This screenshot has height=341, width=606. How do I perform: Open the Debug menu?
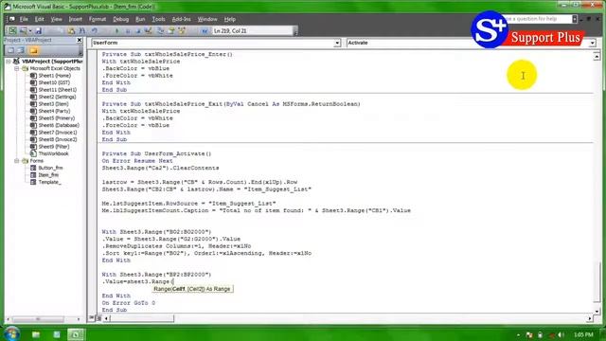pyautogui.click(x=120, y=19)
